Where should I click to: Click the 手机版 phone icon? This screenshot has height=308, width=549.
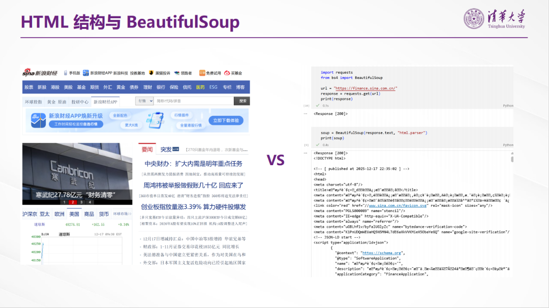pos(66,73)
